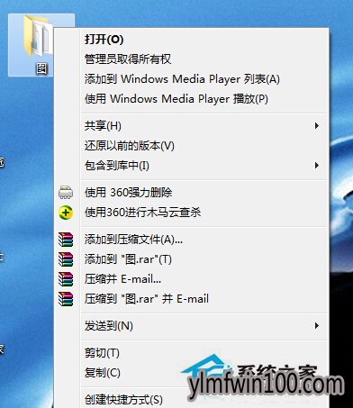Screen dimensions: 353x408
Task: Select 使用360进行木马云查杀
Action: click(142, 213)
